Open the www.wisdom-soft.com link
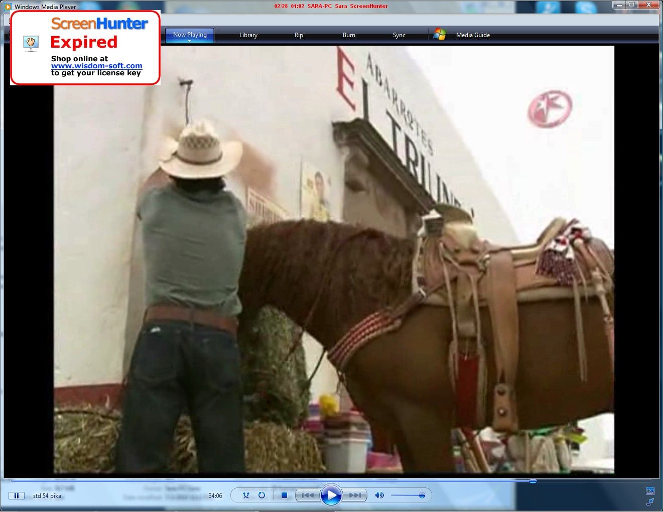This screenshot has width=663, height=512. (96, 66)
